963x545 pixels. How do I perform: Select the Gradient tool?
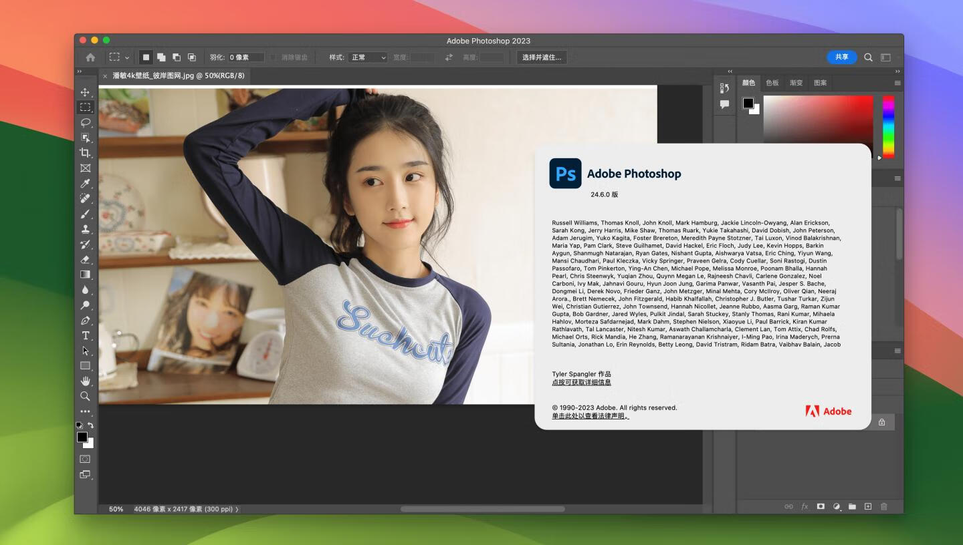pyautogui.click(x=85, y=275)
